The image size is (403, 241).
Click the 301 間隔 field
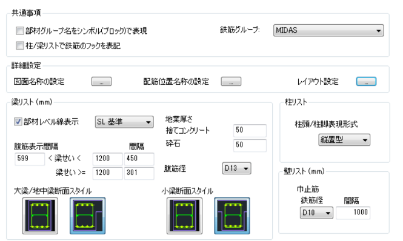[x=139, y=173]
